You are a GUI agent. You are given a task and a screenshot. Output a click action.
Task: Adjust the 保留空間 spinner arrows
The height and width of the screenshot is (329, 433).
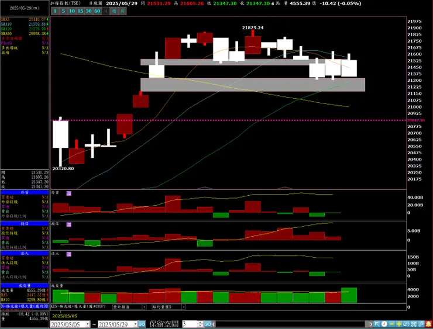(200, 324)
